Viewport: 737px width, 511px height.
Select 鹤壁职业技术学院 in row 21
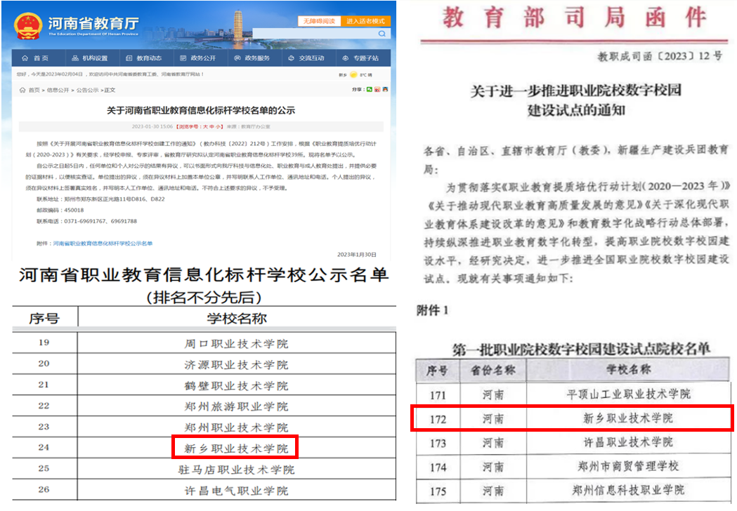237,386
